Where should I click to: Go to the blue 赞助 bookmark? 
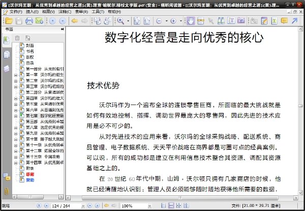click(30, 180)
